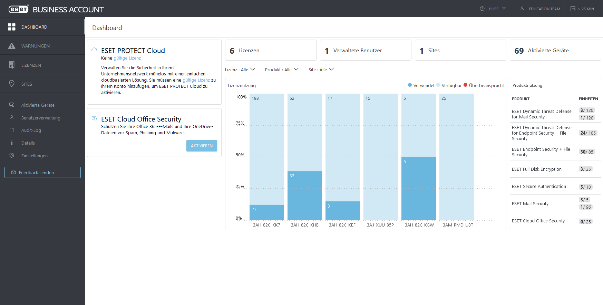603x305 pixels.
Task: Click the 3AH-82C-KHB axis label
Action: (x=305, y=225)
